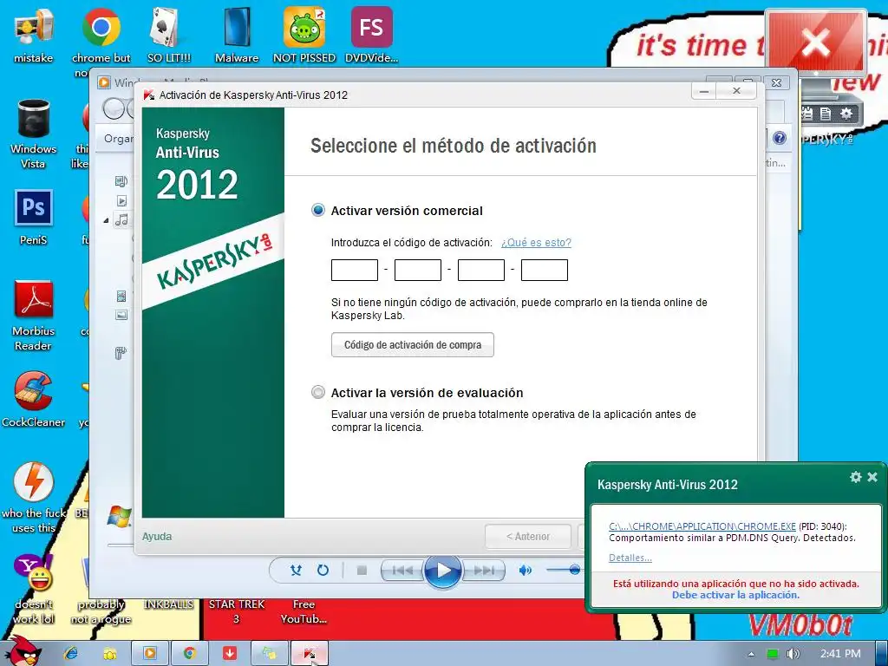Click first activation code input box
Image resolution: width=888 pixels, height=666 pixels.
click(355, 271)
